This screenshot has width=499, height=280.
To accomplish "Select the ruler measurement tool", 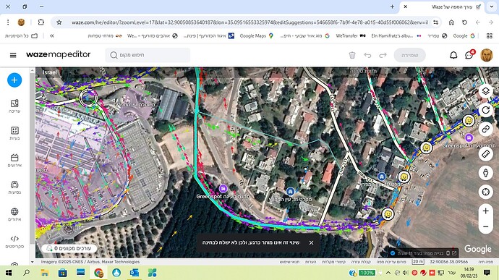I will coord(486,154).
